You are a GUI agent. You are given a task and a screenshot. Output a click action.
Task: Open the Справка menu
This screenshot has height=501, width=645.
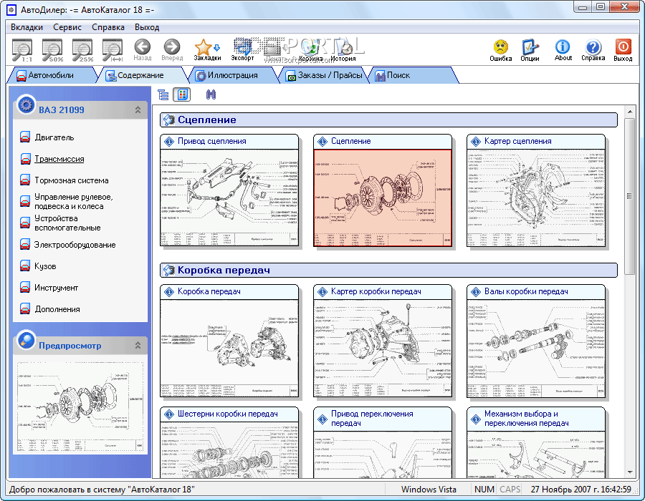108,27
